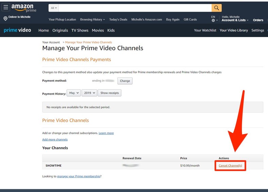The height and width of the screenshot is (192, 268).
Task: Click the Manage Your Prime Video Channels breadcrumb
Action: point(88,42)
